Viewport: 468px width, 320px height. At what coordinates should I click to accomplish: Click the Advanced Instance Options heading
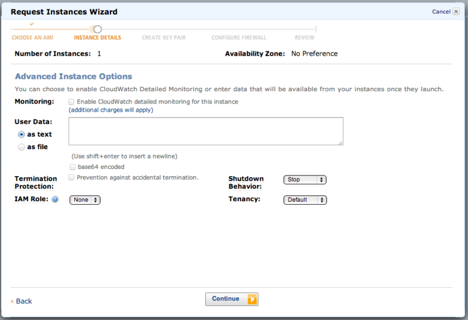[x=74, y=77]
